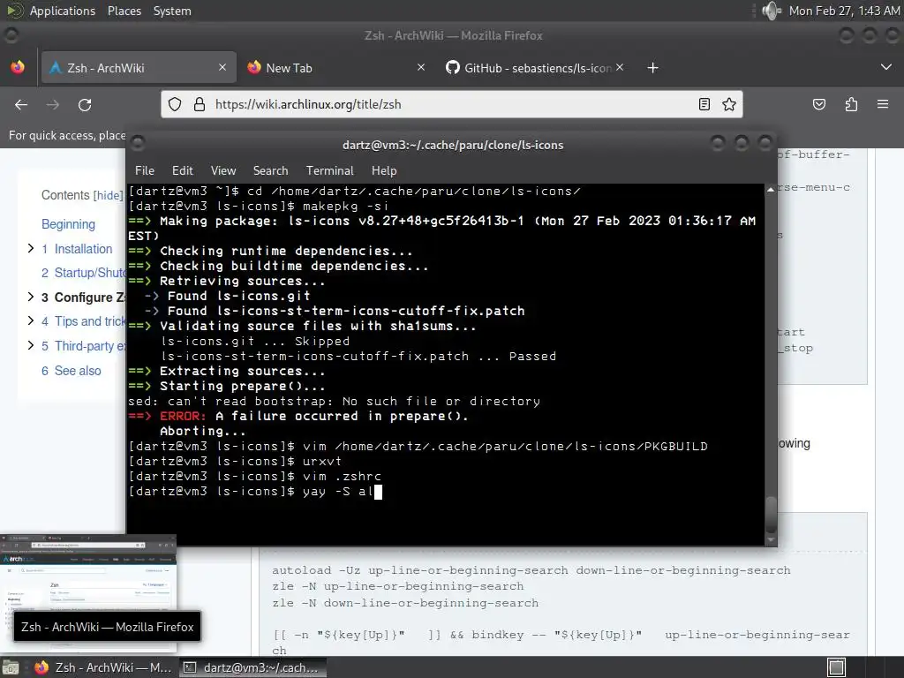Click the Firefox forward arrow
The height and width of the screenshot is (678, 904).
point(52,104)
